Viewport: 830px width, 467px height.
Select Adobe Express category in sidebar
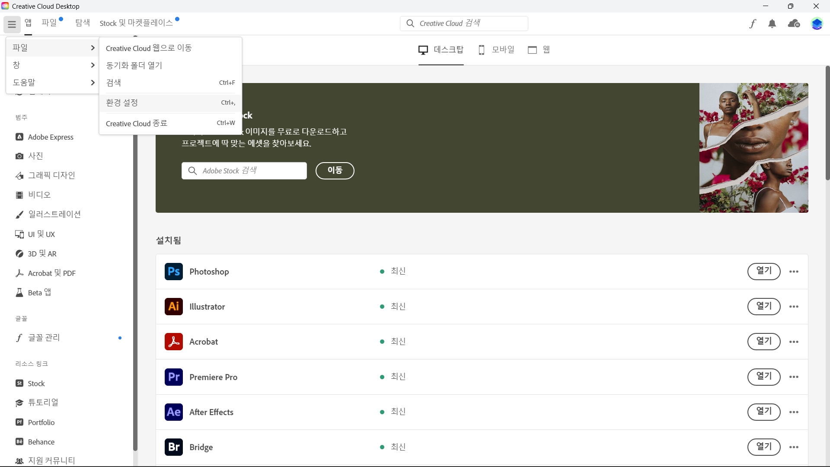[x=45, y=137]
